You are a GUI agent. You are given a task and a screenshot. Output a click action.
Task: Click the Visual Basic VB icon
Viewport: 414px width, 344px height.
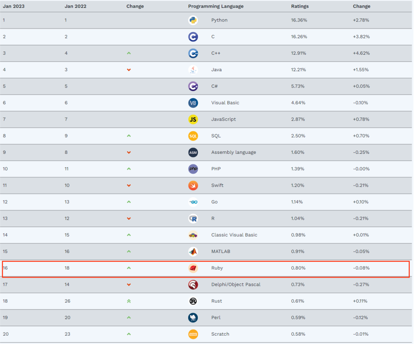[193, 103]
